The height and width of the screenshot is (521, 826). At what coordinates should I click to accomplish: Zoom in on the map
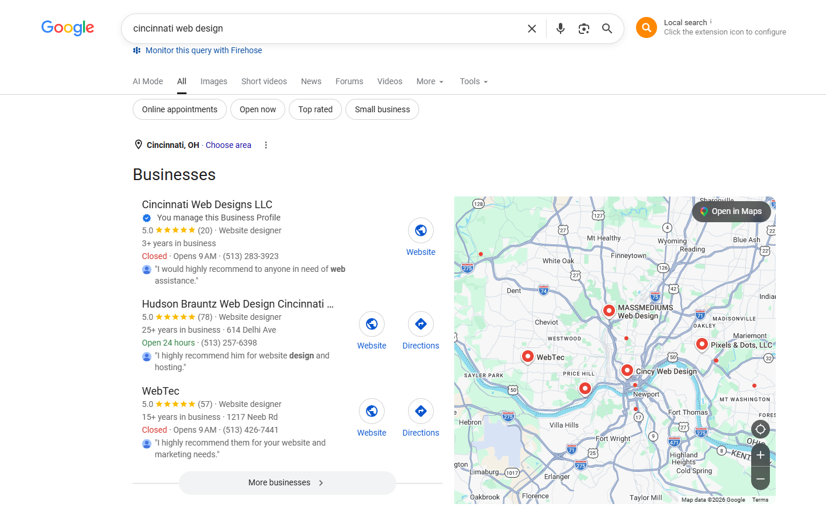tap(761, 455)
